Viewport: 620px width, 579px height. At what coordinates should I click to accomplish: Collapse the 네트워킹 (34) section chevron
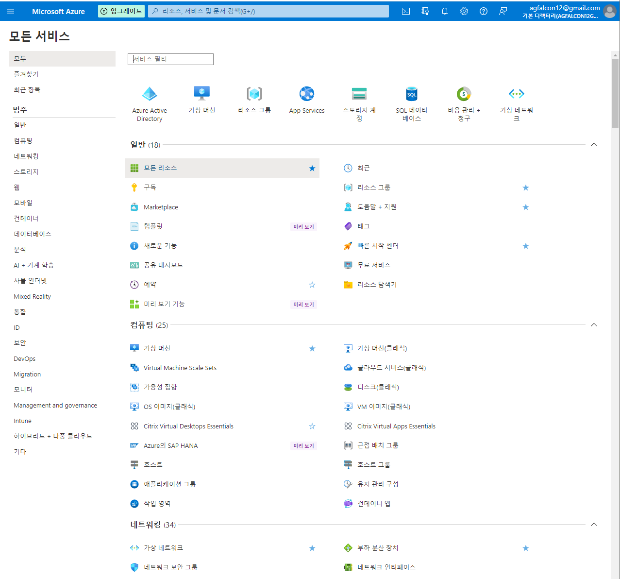coord(594,525)
